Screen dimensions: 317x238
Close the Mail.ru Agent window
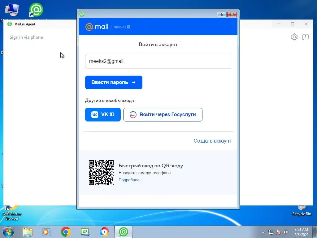click(306, 24)
